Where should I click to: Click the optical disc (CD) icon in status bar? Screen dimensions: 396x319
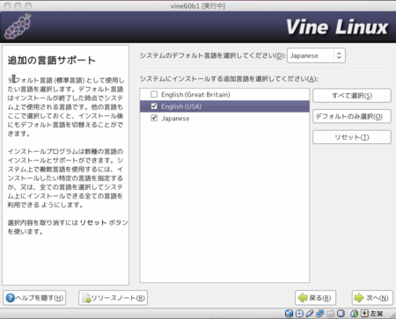(299, 313)
